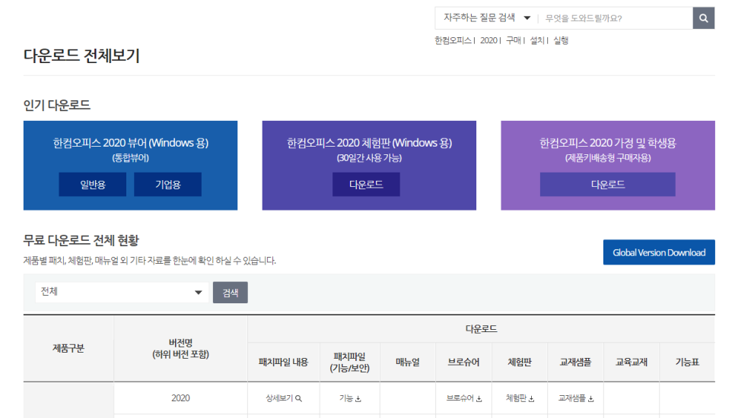Download the 일반용 viewer
This screenshot has width=735, height=418.
92,185
